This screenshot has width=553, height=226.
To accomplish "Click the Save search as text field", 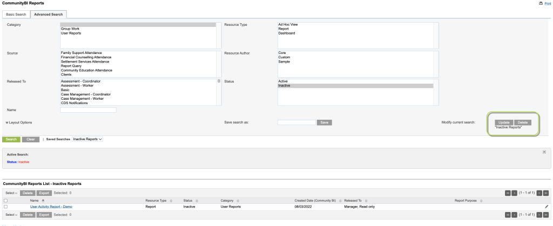I will [x=296, y=122].
